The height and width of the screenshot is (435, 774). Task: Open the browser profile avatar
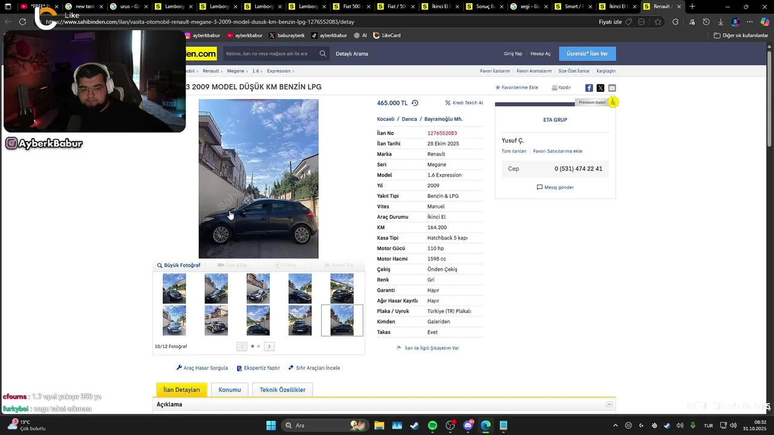[x=735, y=22]
